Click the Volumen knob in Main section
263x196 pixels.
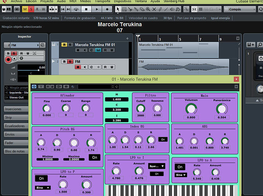[x=191, y=109]
